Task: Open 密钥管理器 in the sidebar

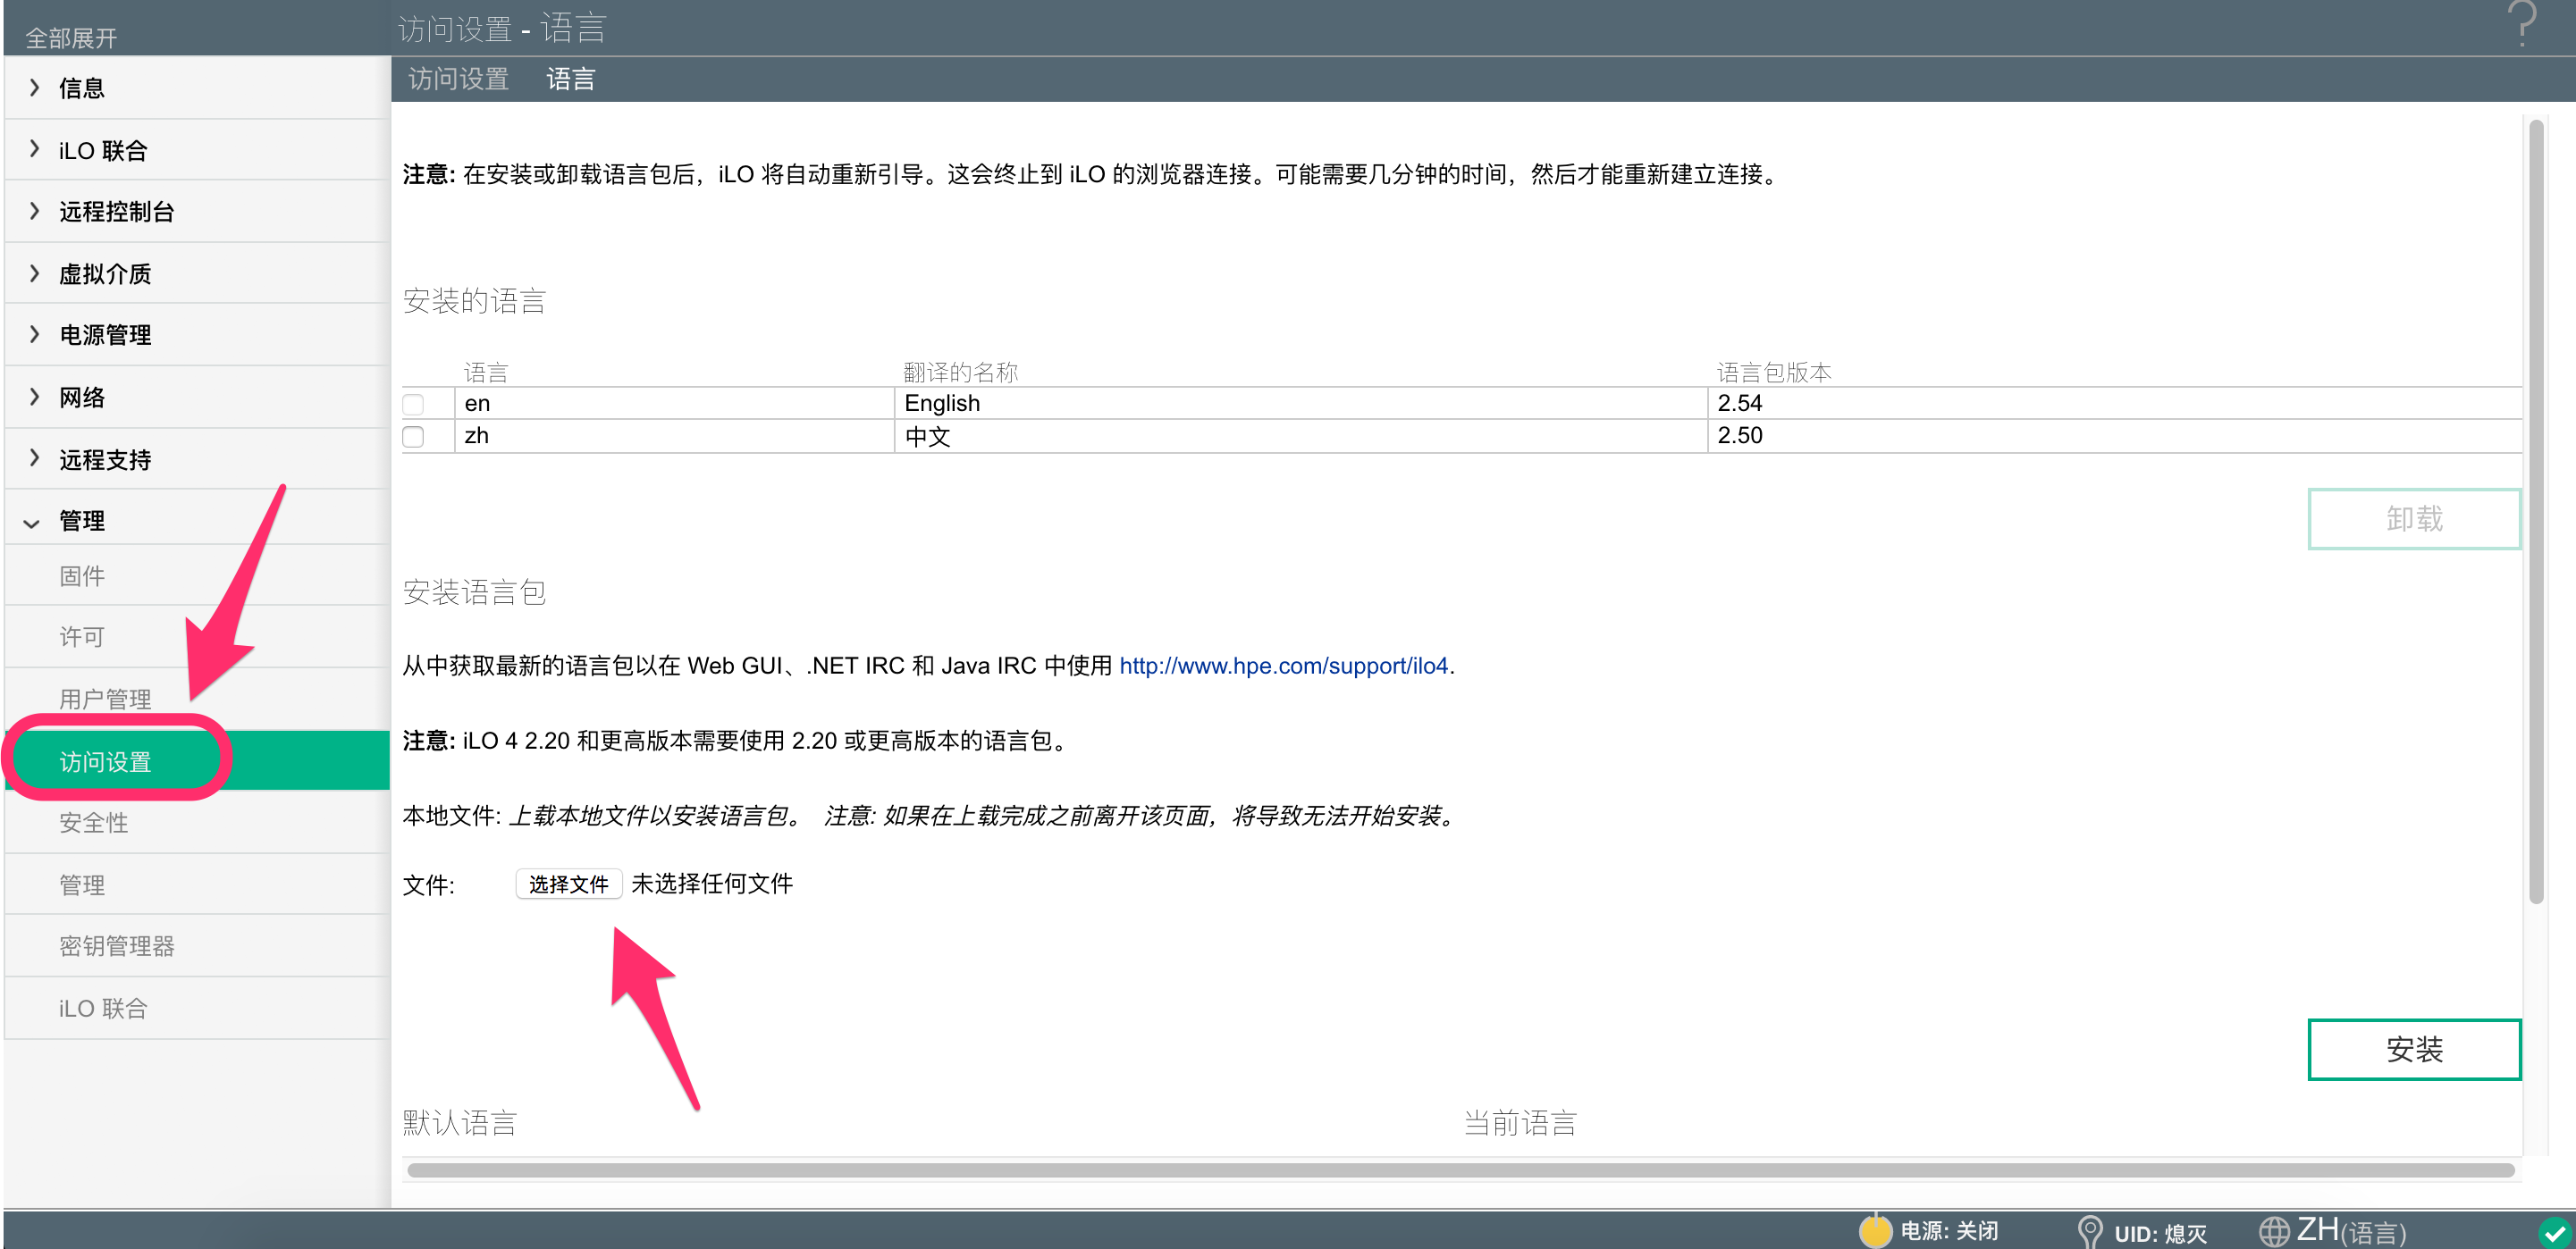Action: coord(197,946)
